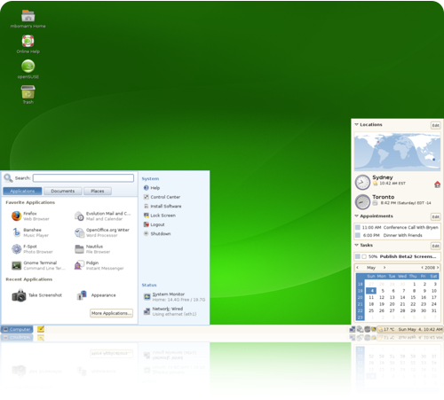This screenshot has height=400, width=444.
Task: Launch Banshee Music Player
Action: tap(30, 232)
